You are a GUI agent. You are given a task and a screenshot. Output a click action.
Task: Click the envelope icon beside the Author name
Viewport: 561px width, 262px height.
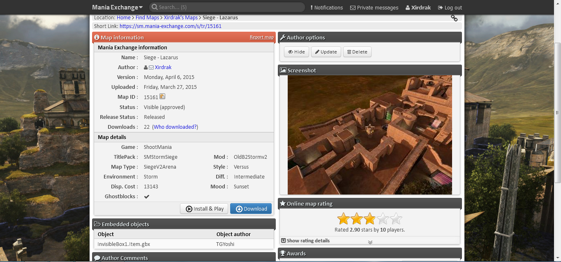point(151,67)
